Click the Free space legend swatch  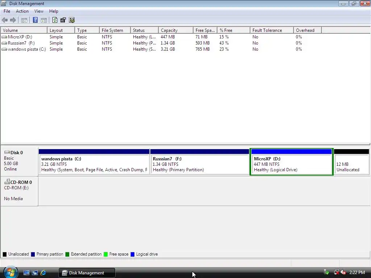(105, 254)
